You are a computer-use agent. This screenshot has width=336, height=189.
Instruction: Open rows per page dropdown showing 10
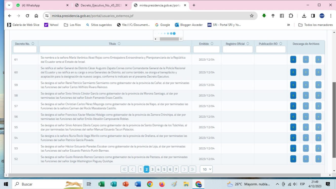point(206,169)
